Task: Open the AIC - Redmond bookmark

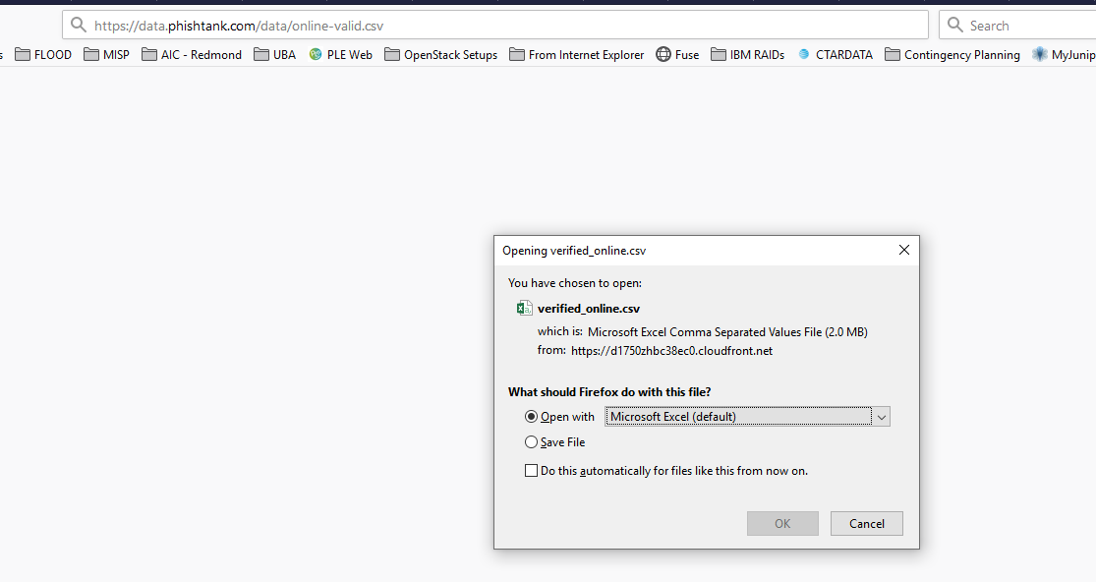Action: (x=200, y=54)
